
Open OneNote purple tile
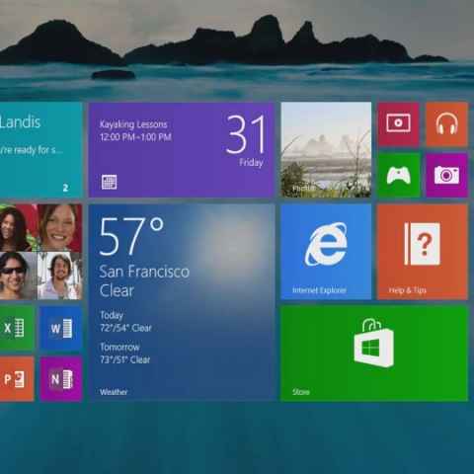pos(61,379)
